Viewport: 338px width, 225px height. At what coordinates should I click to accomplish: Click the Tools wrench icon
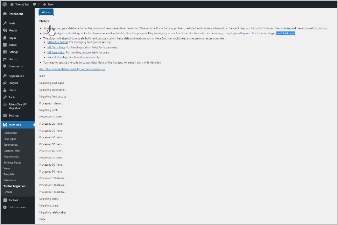(5, 97)
